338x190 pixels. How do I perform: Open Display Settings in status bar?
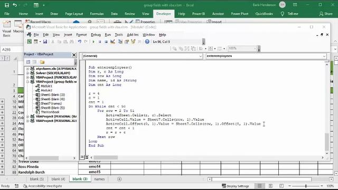pos(235,186)
